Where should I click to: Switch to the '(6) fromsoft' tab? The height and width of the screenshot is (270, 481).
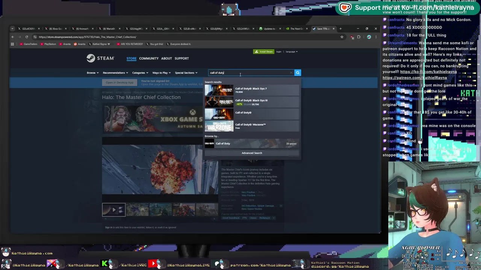pos(82,28)
